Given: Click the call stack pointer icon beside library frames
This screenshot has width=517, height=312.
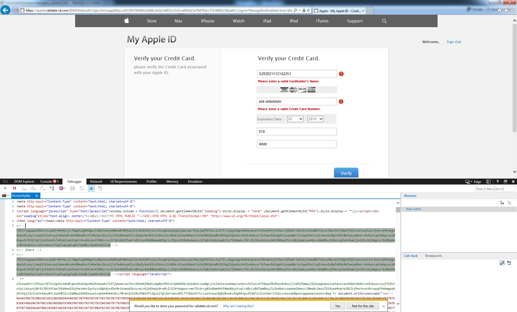Looking at the screenshot, I should point(509,263).
